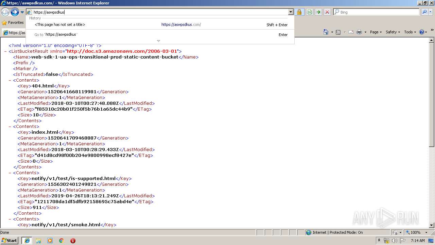Screen dimensions: 435x245
Task: Open the Page menu
Action: pyautogui.click(x=376, y=32)
